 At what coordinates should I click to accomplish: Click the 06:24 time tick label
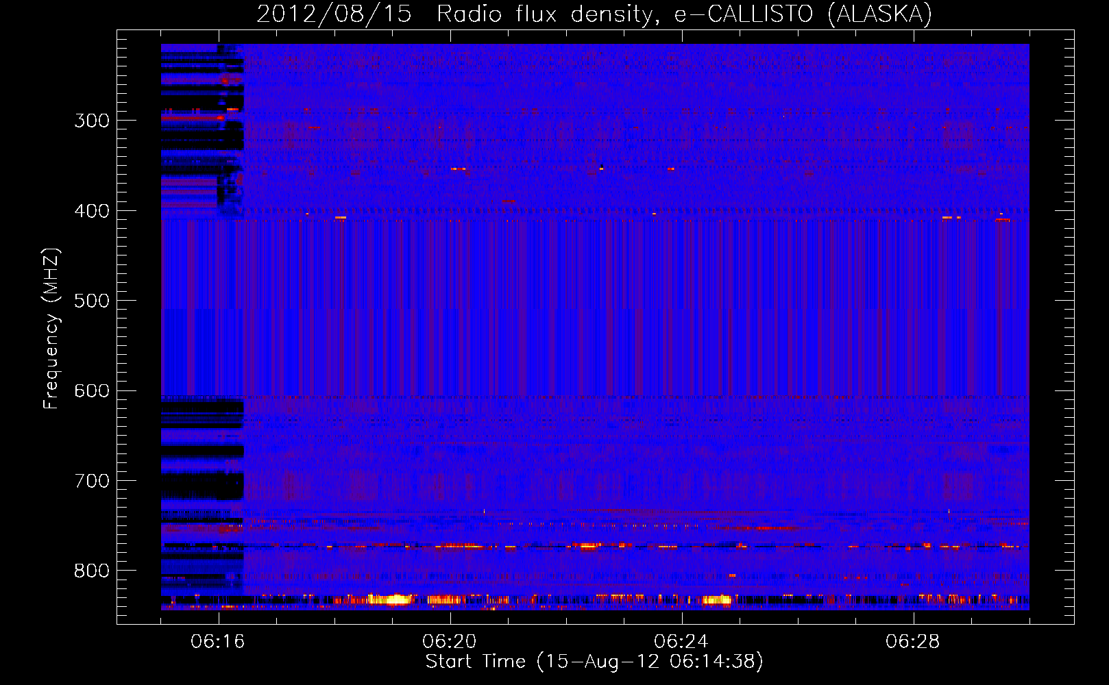point(681,642)
